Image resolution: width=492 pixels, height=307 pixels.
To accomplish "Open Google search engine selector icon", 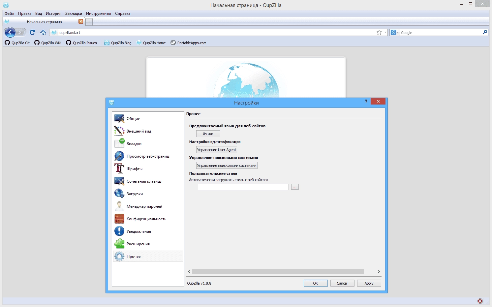I will point(394,32).
